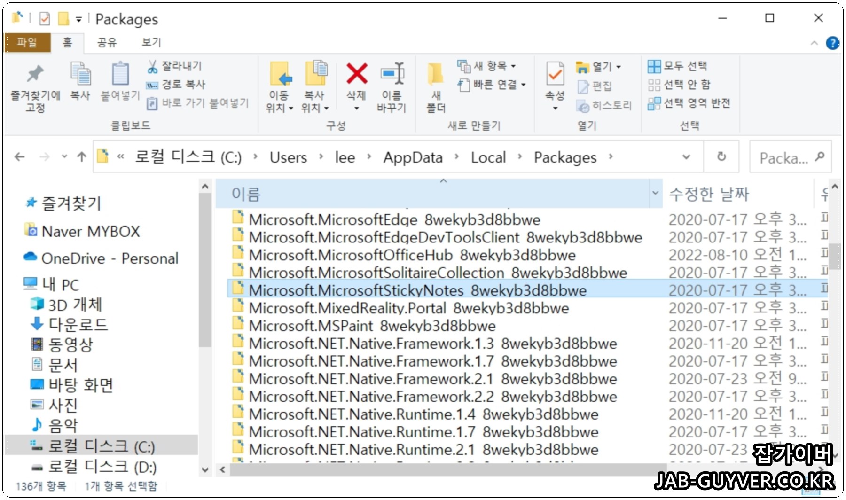
Task: Click 모두 선택 select all
Action: (677, 66)
